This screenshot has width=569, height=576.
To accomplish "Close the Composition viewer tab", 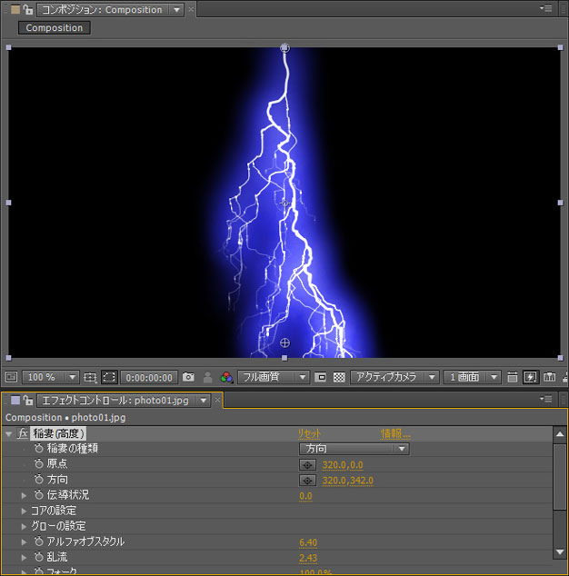I will [x=191, y=9].
